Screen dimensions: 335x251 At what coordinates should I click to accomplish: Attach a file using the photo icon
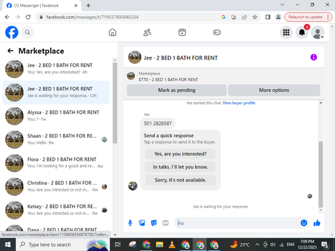coord(142,223)
